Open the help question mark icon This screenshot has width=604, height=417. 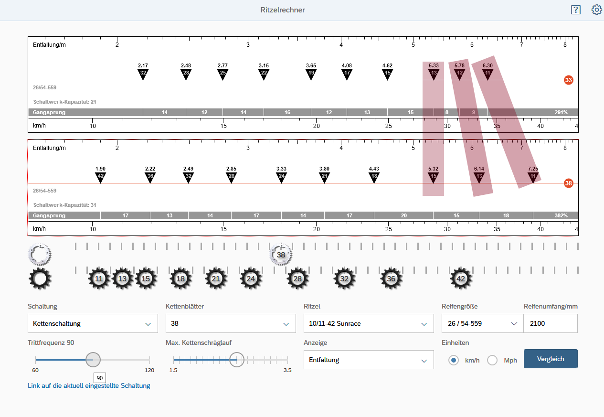click(x=576, y=10)
